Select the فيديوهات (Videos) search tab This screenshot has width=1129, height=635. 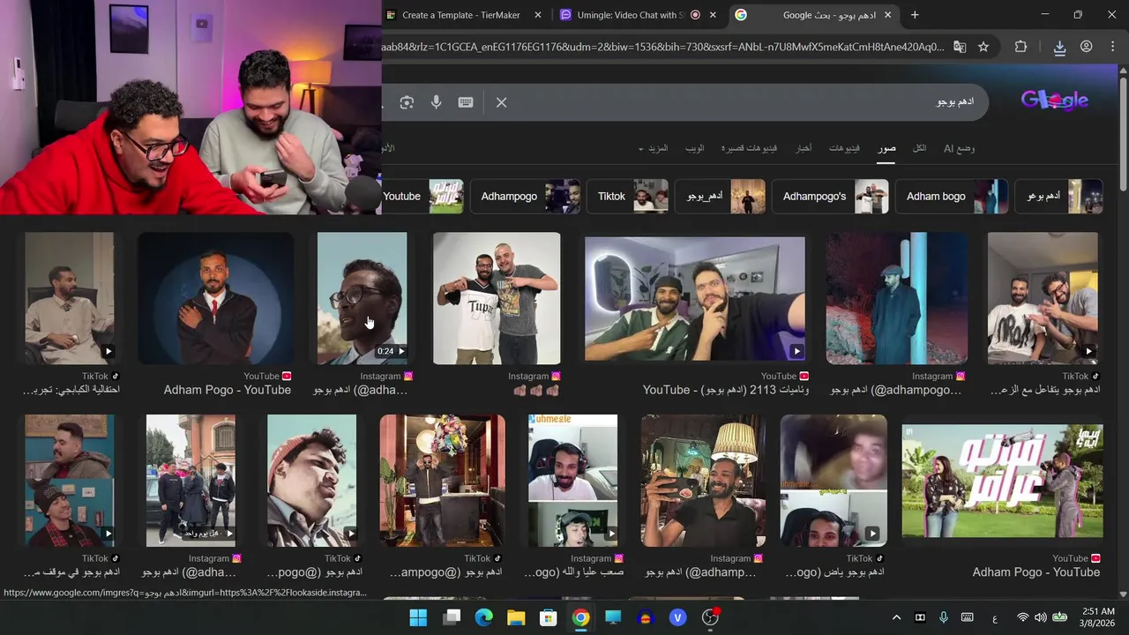click(x=844, y=148)
